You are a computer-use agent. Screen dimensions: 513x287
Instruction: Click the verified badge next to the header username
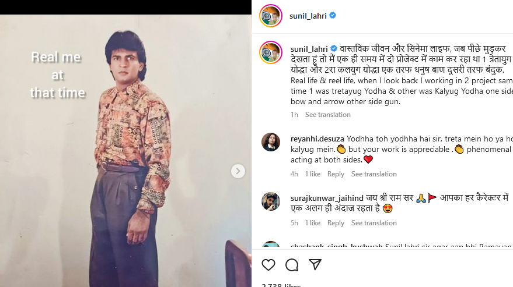tap(333, 16)
